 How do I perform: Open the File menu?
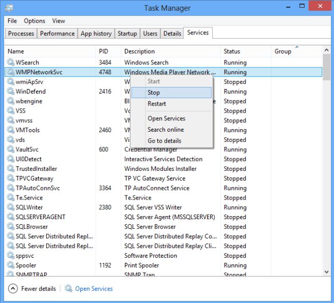click(x=12, y=21)
